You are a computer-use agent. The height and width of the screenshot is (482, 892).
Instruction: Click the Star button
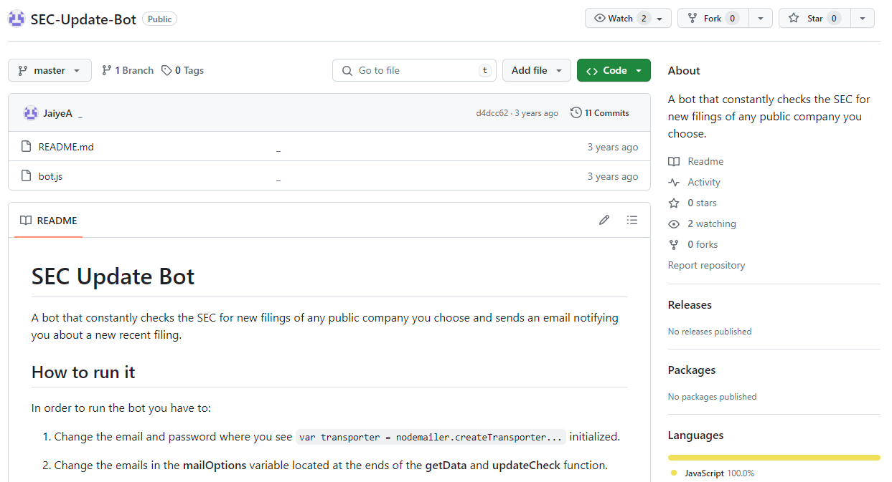814,19
